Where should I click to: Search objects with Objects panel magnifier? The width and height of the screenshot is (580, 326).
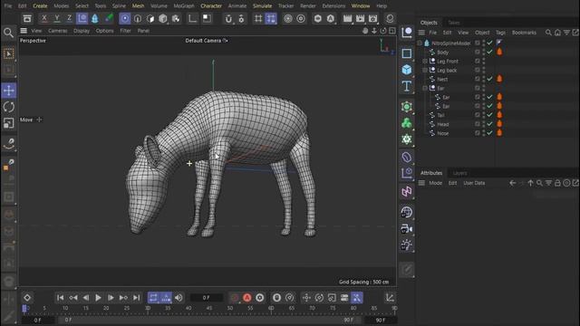(548, 33)
